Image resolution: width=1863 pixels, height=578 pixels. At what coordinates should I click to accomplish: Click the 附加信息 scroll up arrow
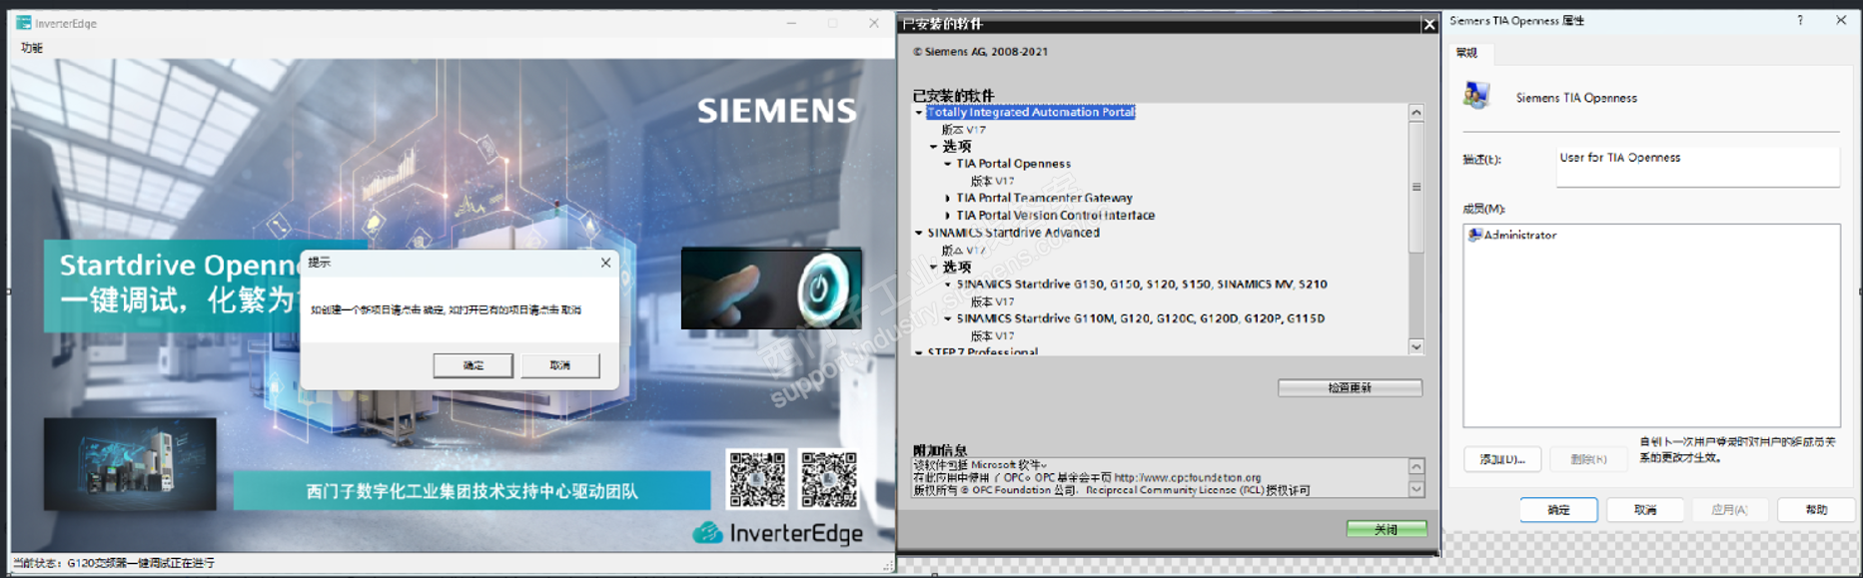[x=1416, y=466]
